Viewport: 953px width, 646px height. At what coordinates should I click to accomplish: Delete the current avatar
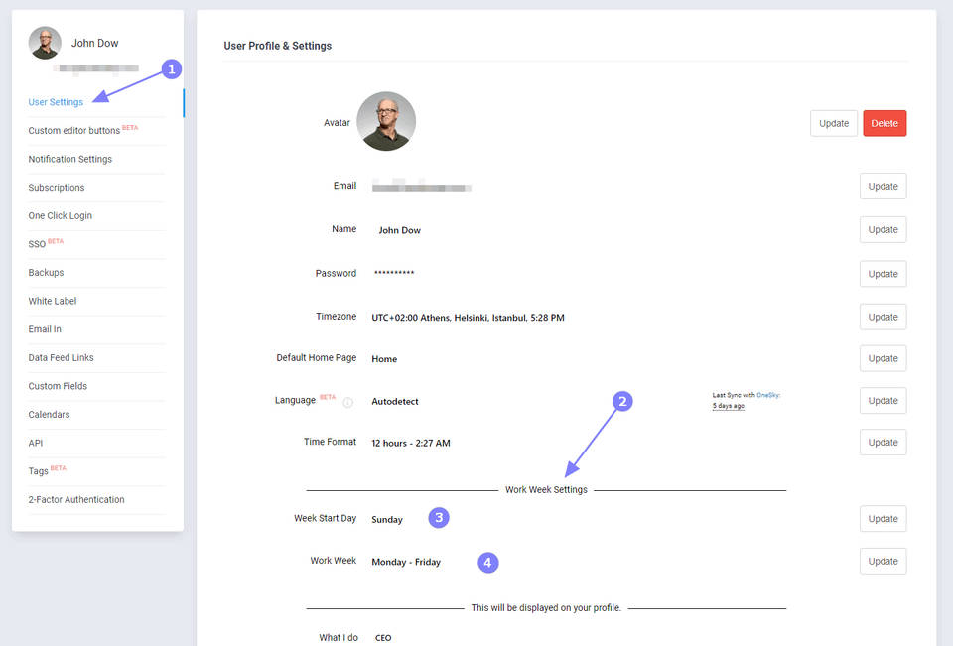point(884,122)
